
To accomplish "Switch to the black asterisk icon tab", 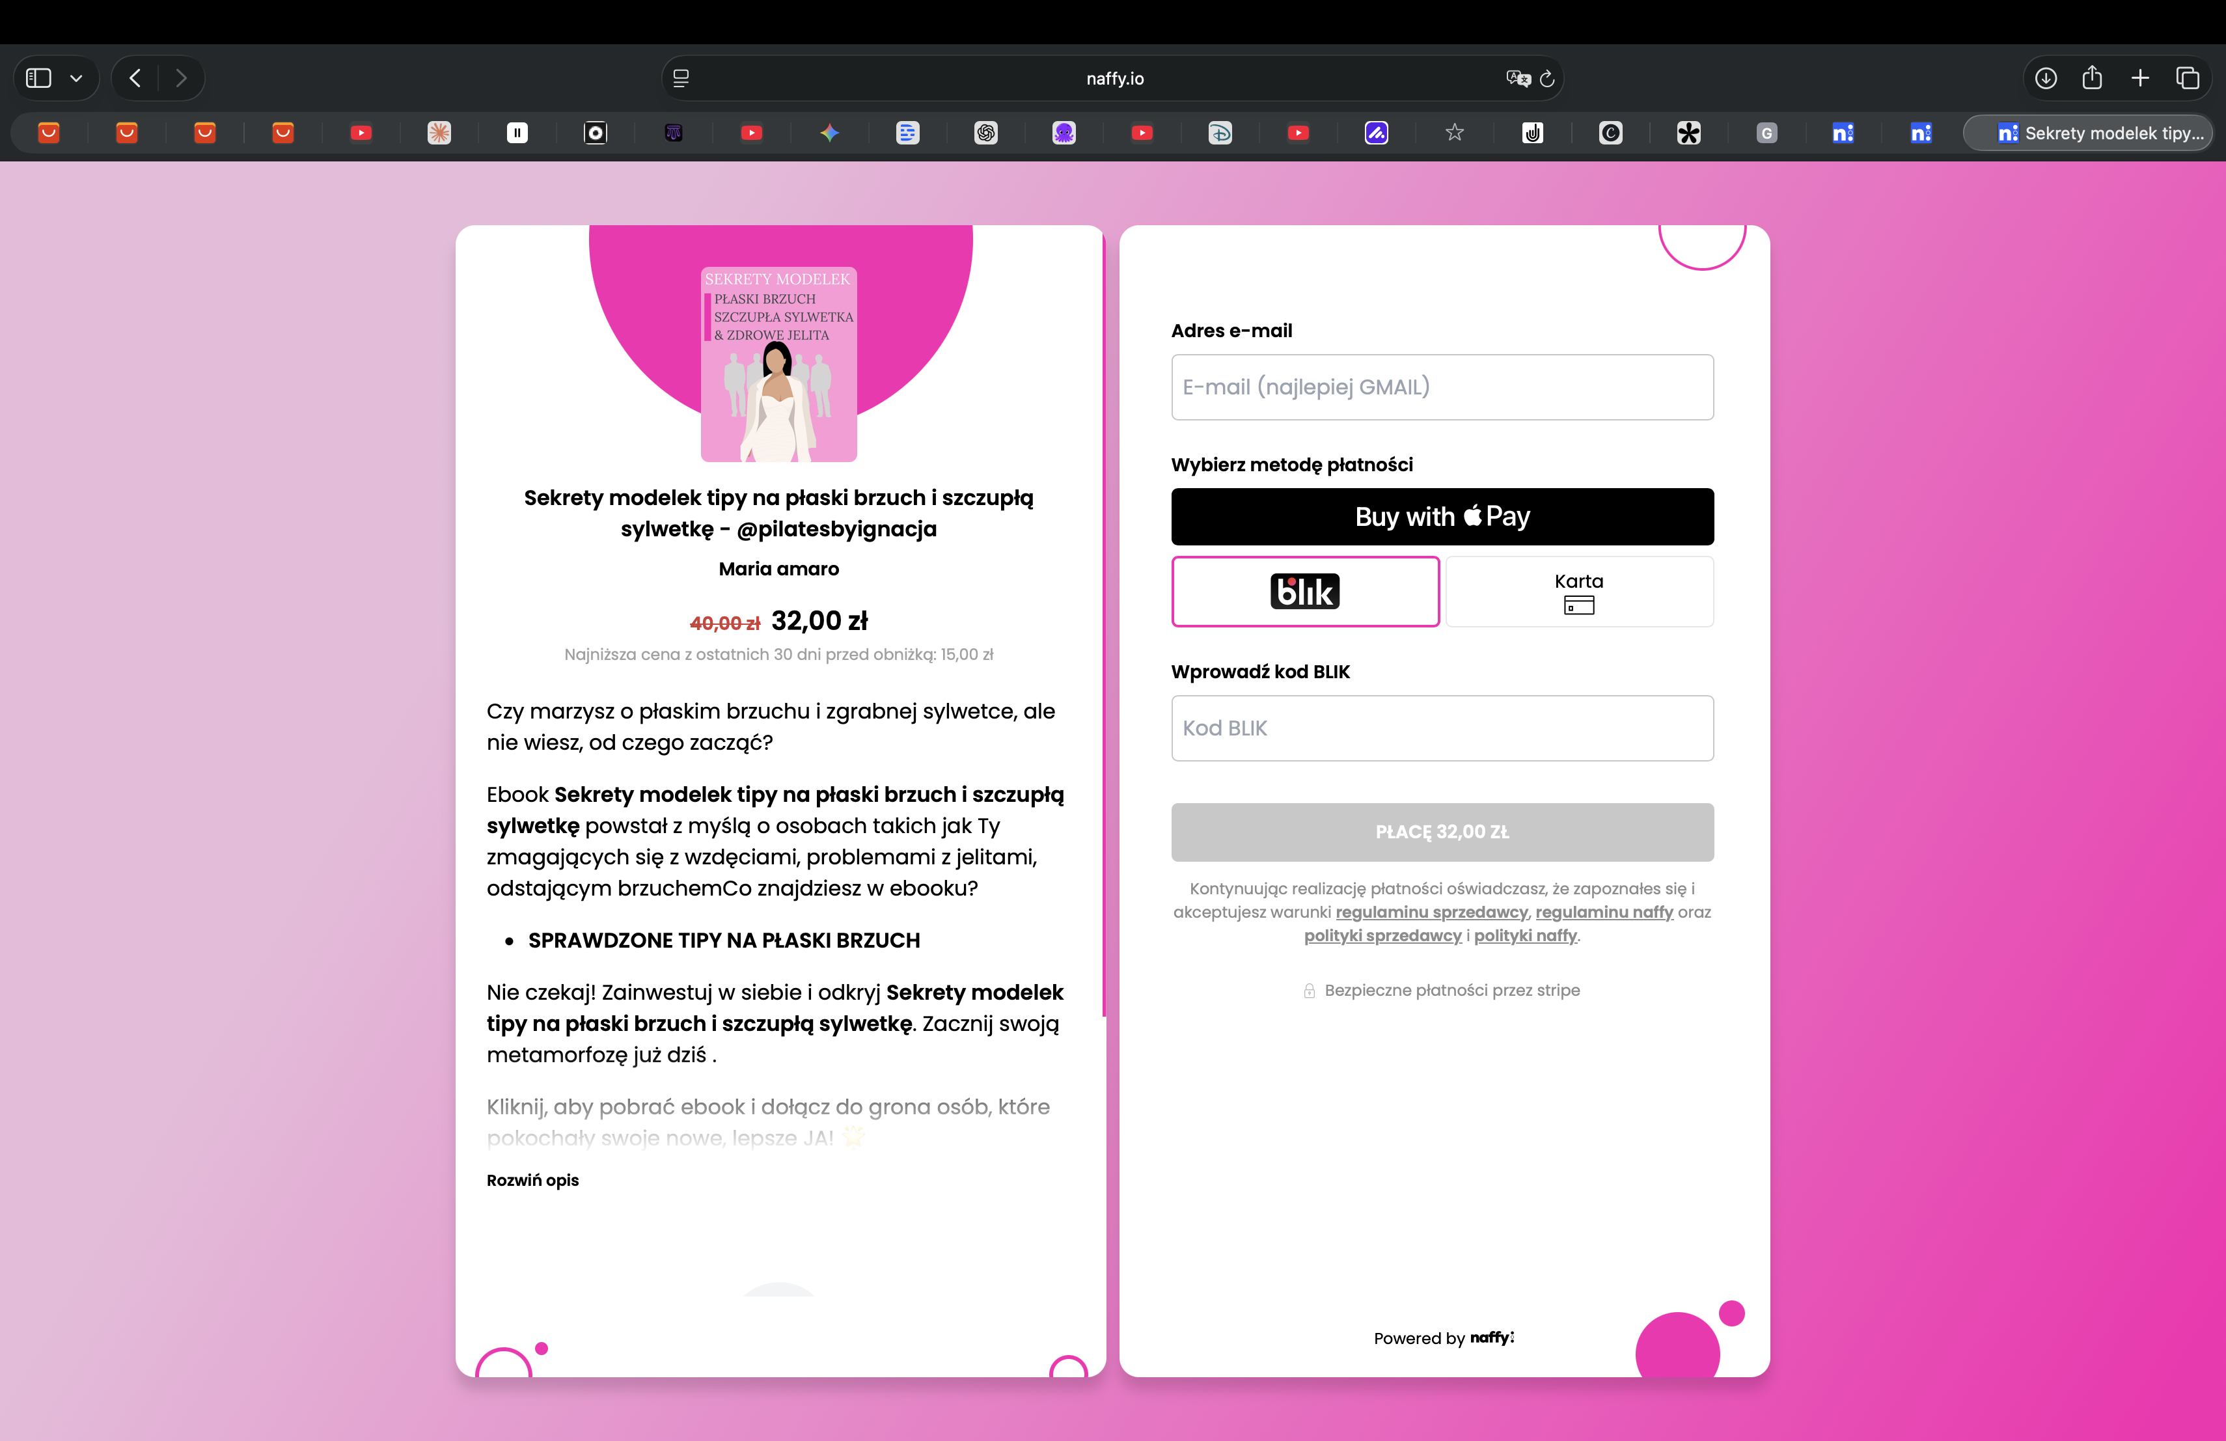I will (1689, 133).
